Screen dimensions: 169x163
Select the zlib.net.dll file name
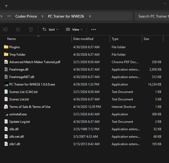[x=17, y=137]
